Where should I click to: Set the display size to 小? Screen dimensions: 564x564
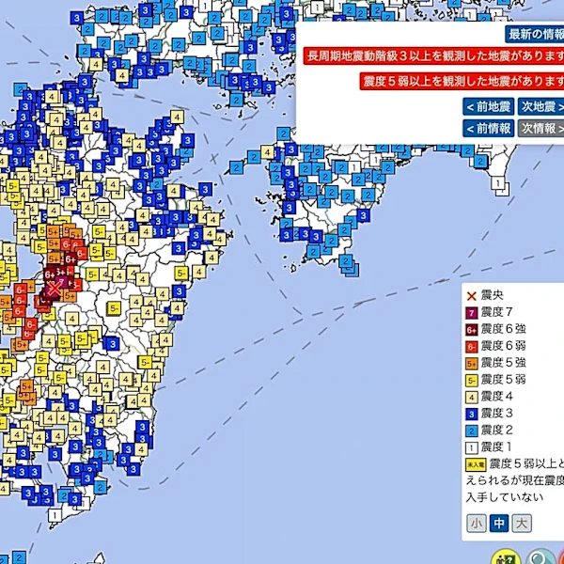click(x=477, y=524)
